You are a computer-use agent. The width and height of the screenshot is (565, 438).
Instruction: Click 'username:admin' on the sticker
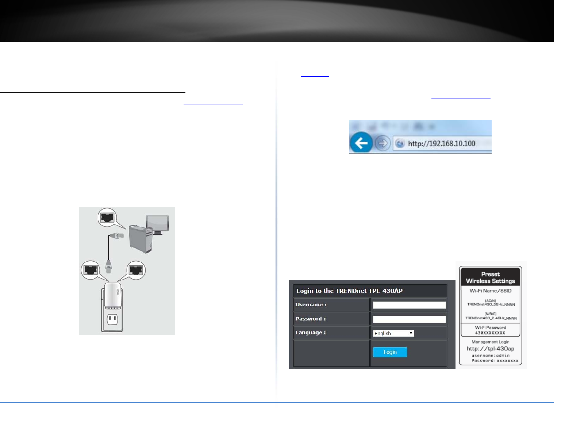tap(490, 356)
